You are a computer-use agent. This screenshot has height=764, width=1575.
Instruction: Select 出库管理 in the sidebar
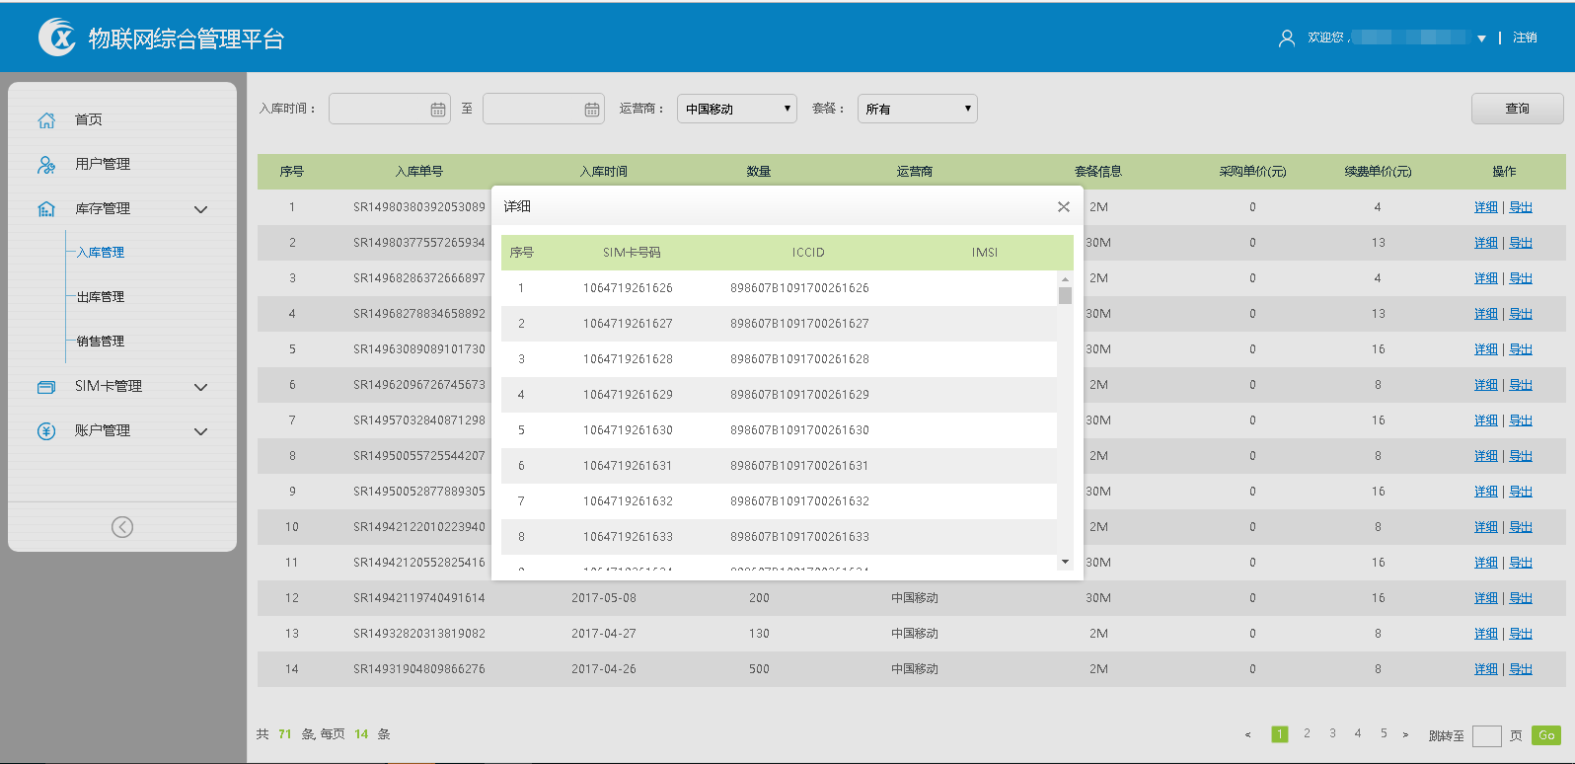(x=101, y=297)
